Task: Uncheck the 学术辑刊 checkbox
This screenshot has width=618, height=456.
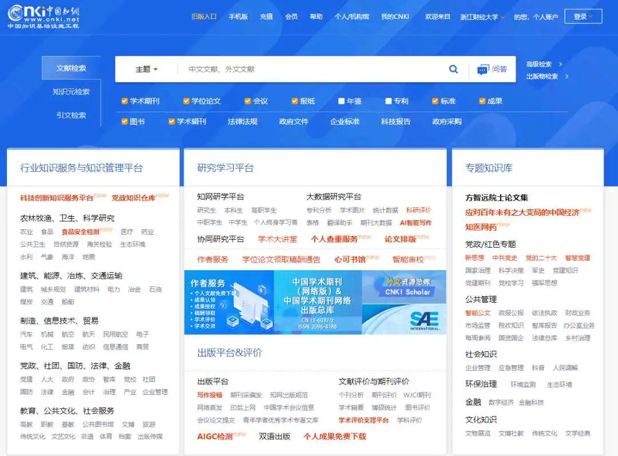Action: point(172,121)
